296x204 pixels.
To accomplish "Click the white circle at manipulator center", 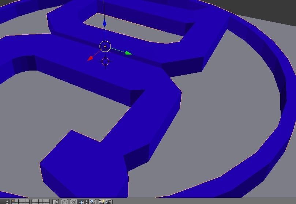I will point(105,46).
